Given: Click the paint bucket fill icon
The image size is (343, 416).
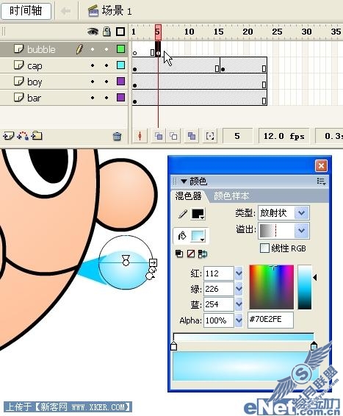Looking at the screenshot, I should pos(182,236).
